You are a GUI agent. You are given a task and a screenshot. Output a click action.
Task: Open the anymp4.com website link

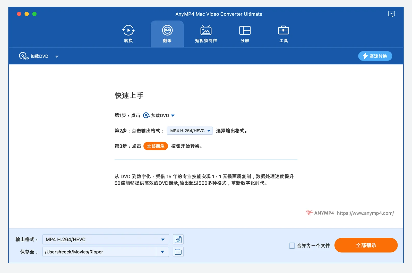click(x=365, y=213)
